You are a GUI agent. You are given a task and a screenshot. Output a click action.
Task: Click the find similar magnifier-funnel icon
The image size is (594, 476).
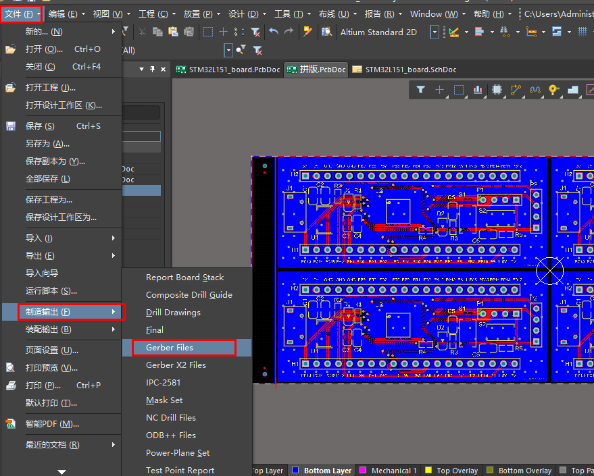coord(241,50)
